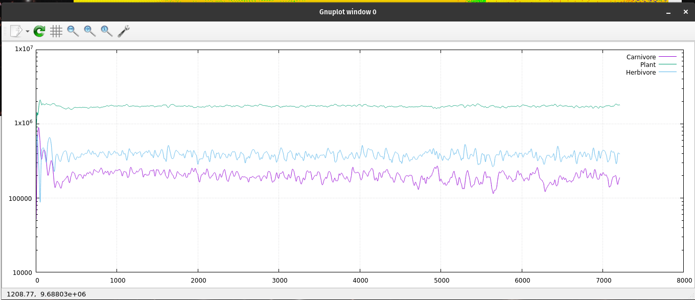Viewport: 695px width, 300px height.
Task: Autoscale plot with the magnifier numbered 1
Action: 106,31
